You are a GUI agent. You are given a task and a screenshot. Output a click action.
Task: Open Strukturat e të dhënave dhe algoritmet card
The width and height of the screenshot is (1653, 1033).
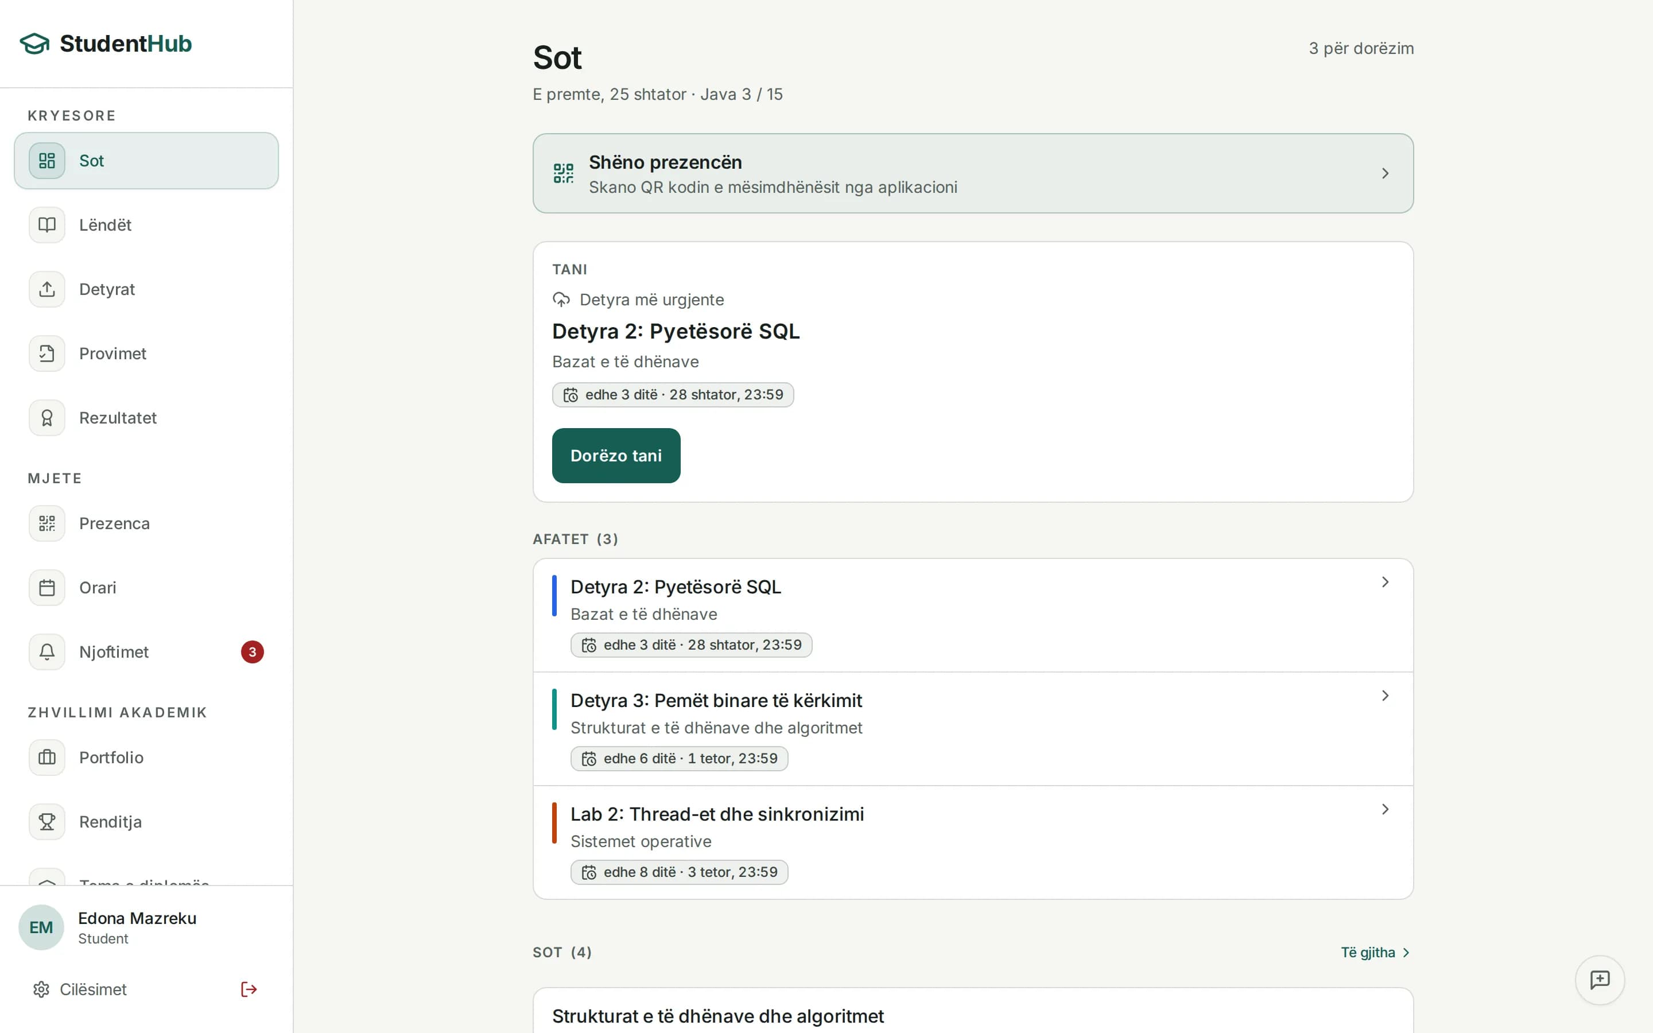(x=973, y=1011)
